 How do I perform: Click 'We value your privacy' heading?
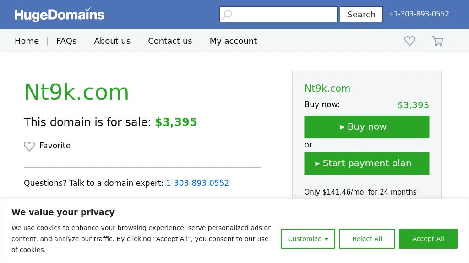click(x=63, y=212)
